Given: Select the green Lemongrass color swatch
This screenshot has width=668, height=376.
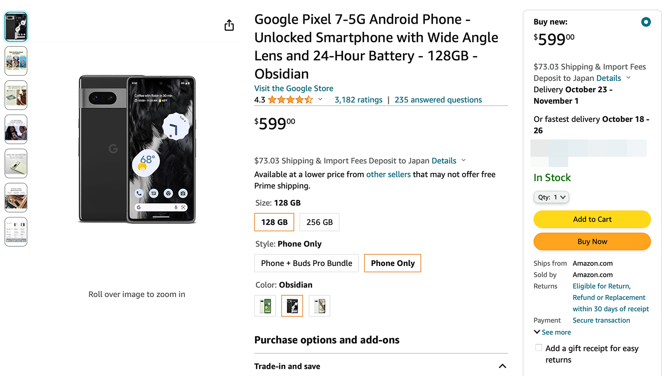Looking at the screenshot, I should pos(265,306).
